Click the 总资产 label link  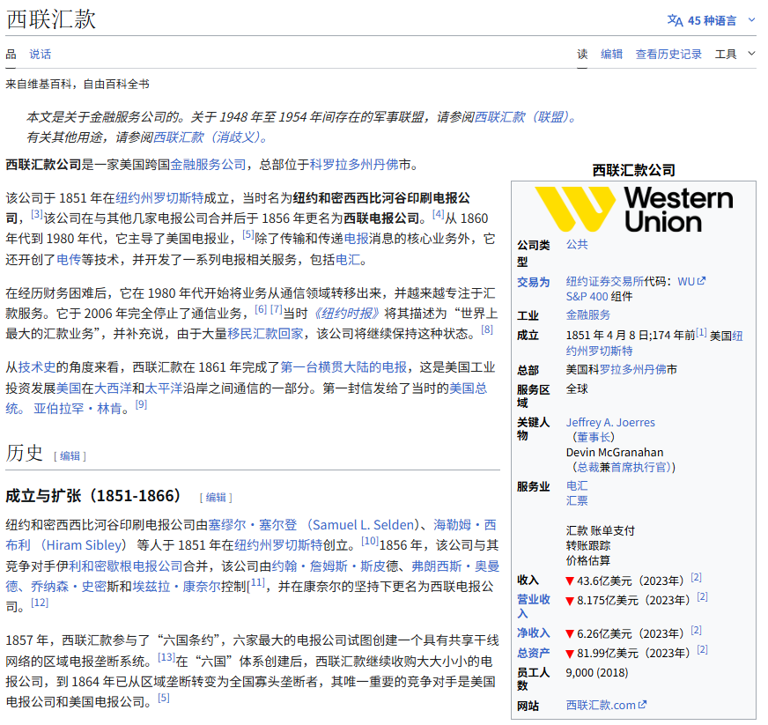point(534,653)
